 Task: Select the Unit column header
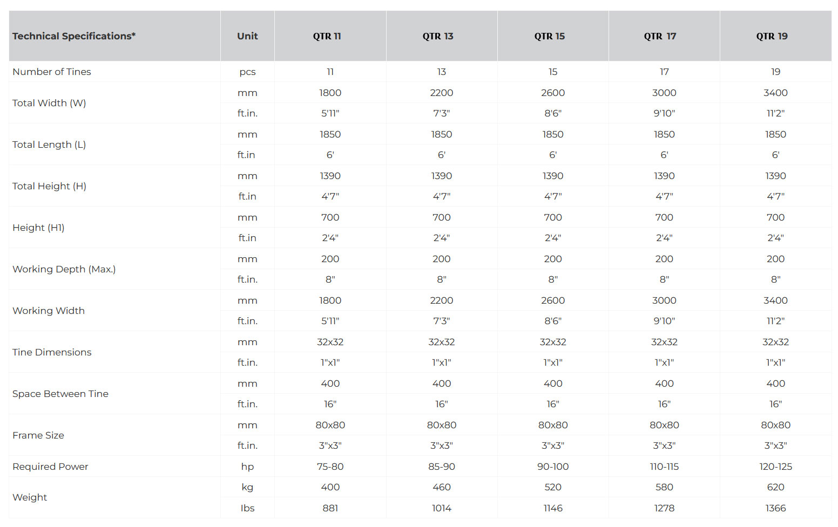247,36
